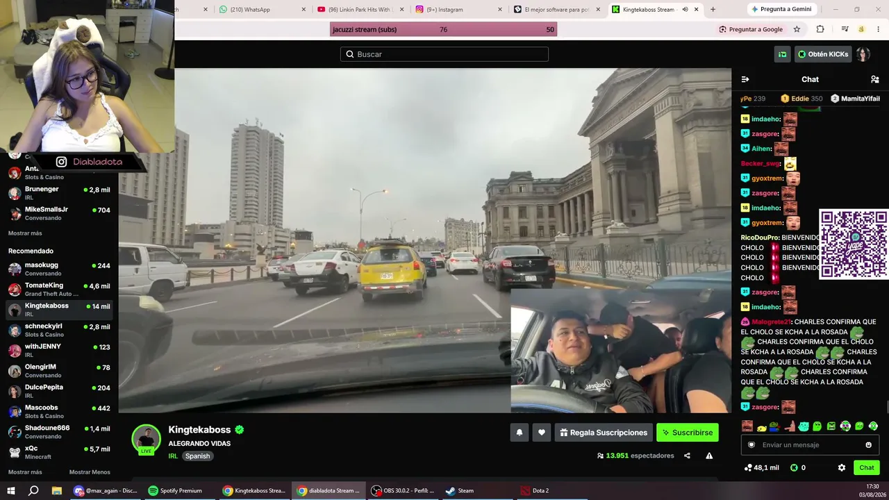Close the Instagram tab

pyautogui.click(x=500, y=10)
